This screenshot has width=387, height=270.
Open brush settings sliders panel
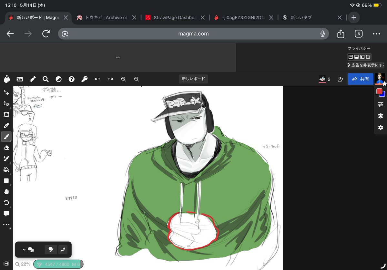click(x=381, y=104)
